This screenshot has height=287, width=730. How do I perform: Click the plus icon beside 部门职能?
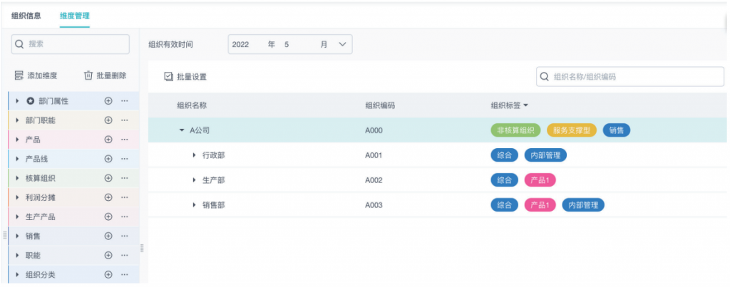108,120
